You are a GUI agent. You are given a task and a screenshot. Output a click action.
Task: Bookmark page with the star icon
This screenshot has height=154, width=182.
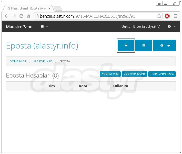[159, 16]
